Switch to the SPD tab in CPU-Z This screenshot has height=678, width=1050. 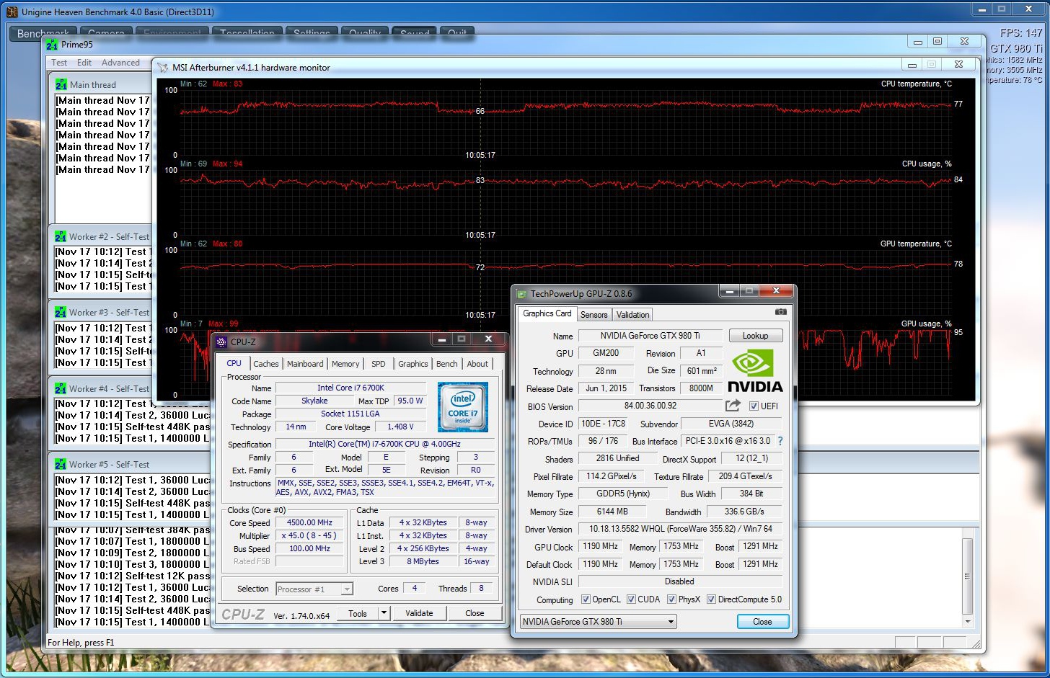379,364
